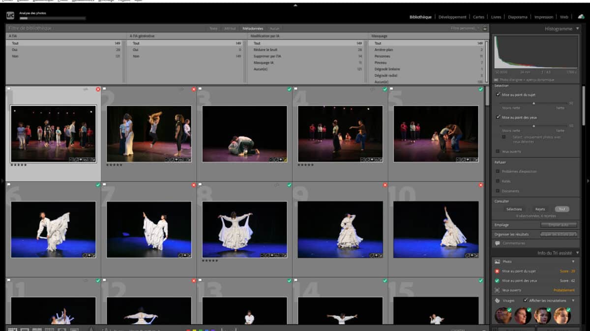Collapse the Info du Tri assisté panel
Screen dimensions: 590x331
[577, 253]
